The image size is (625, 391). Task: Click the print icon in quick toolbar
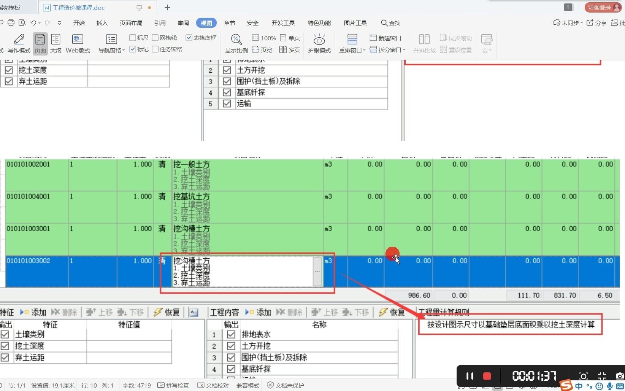tap(11, 23)
